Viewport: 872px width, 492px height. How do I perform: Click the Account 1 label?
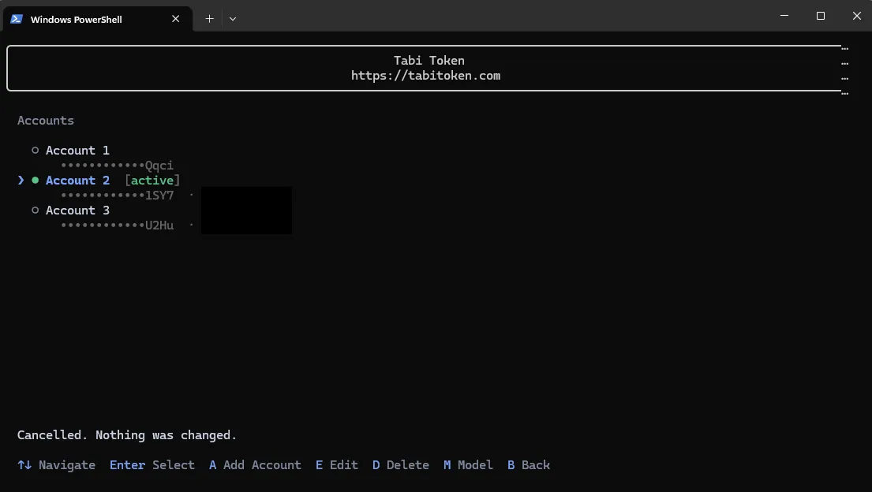77,150
